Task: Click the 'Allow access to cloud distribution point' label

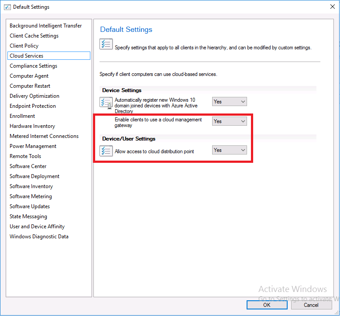Action: coord(155,151)
